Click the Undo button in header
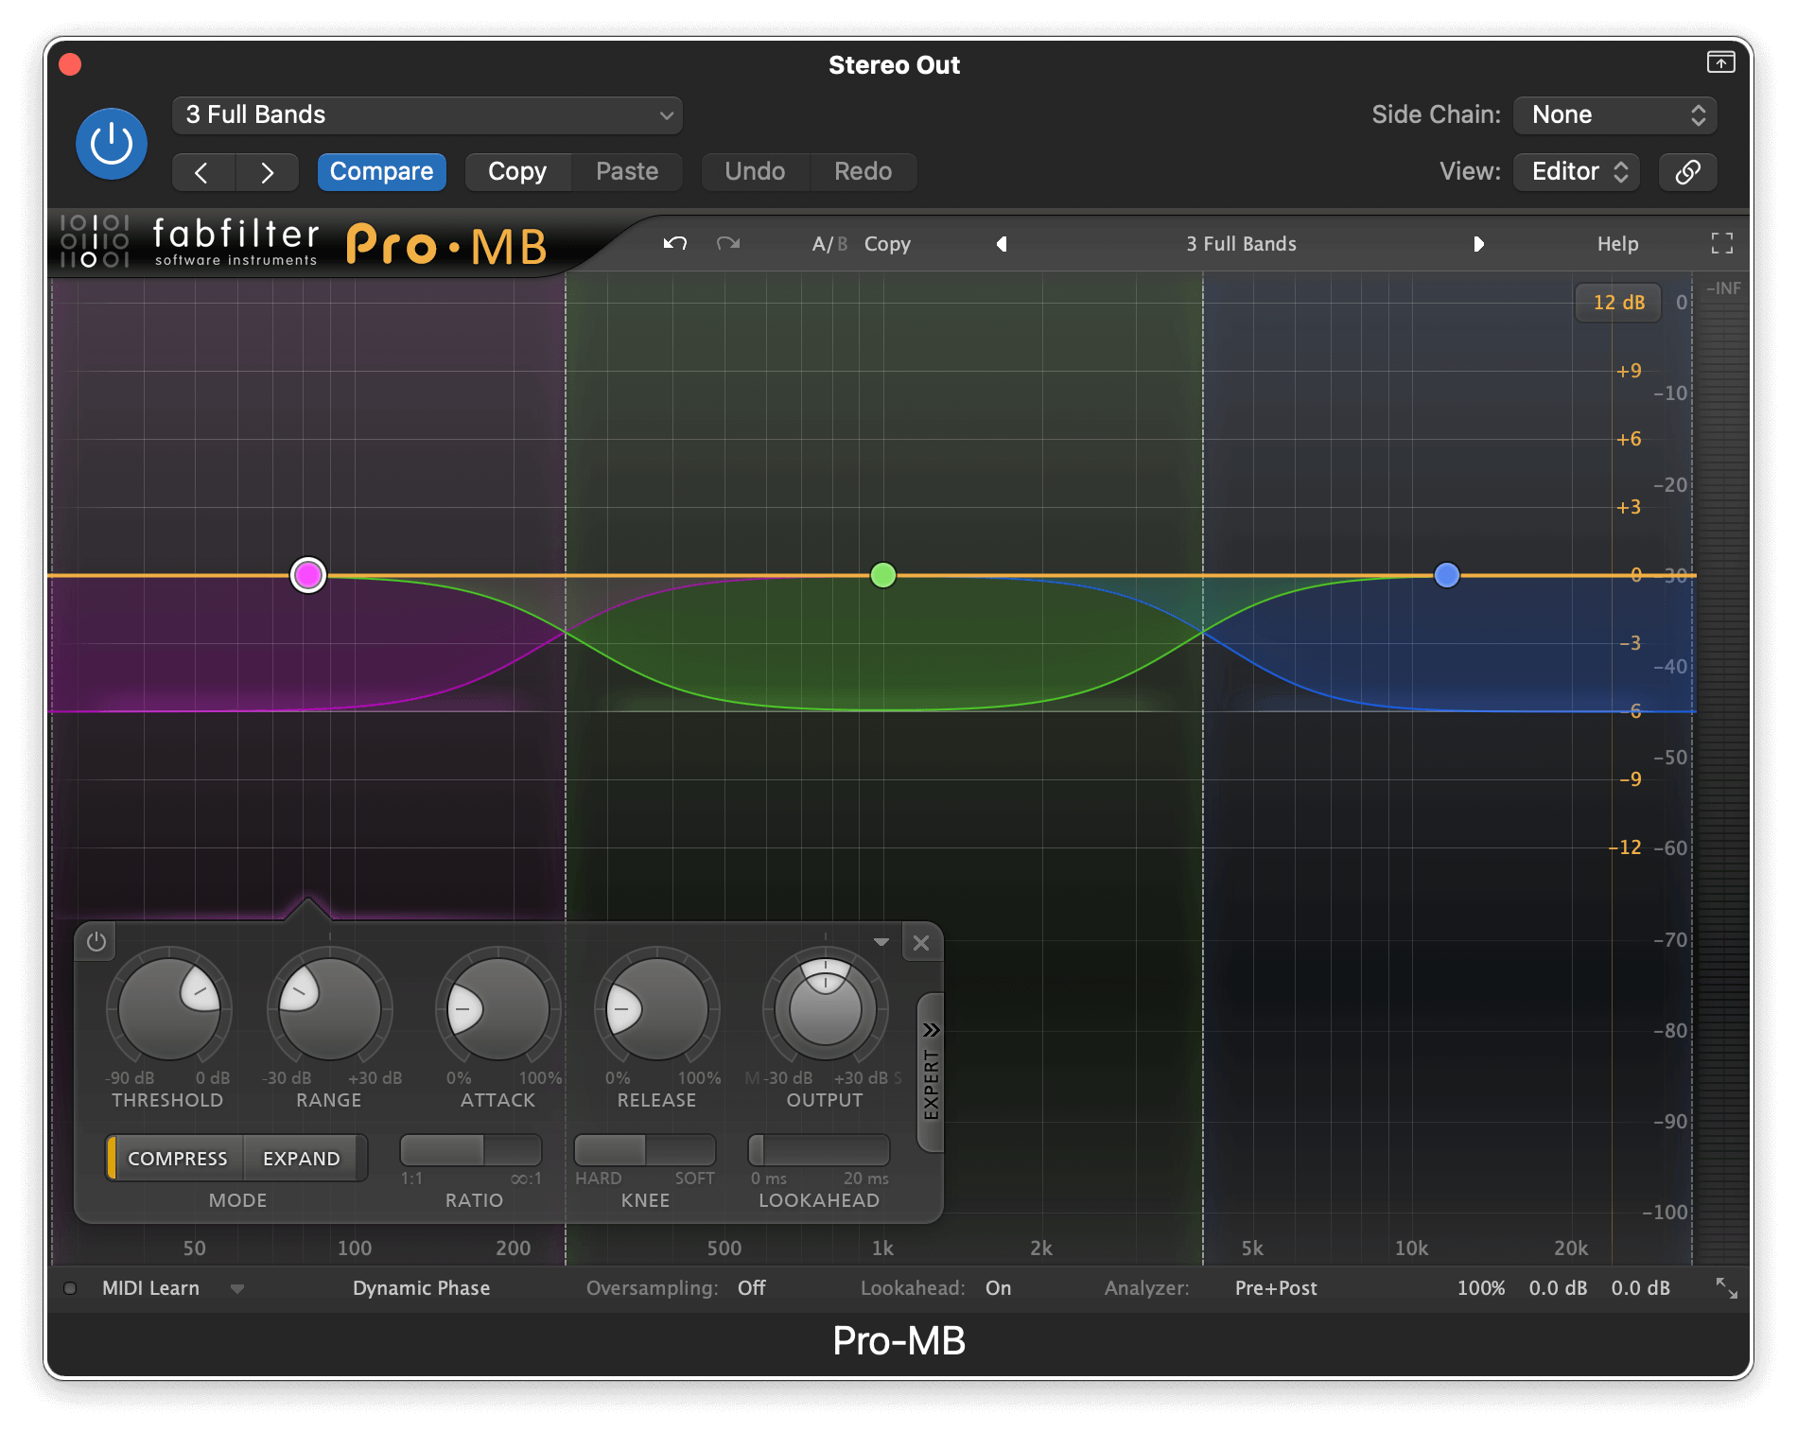 pyautogui.click(x=755, y=172)
